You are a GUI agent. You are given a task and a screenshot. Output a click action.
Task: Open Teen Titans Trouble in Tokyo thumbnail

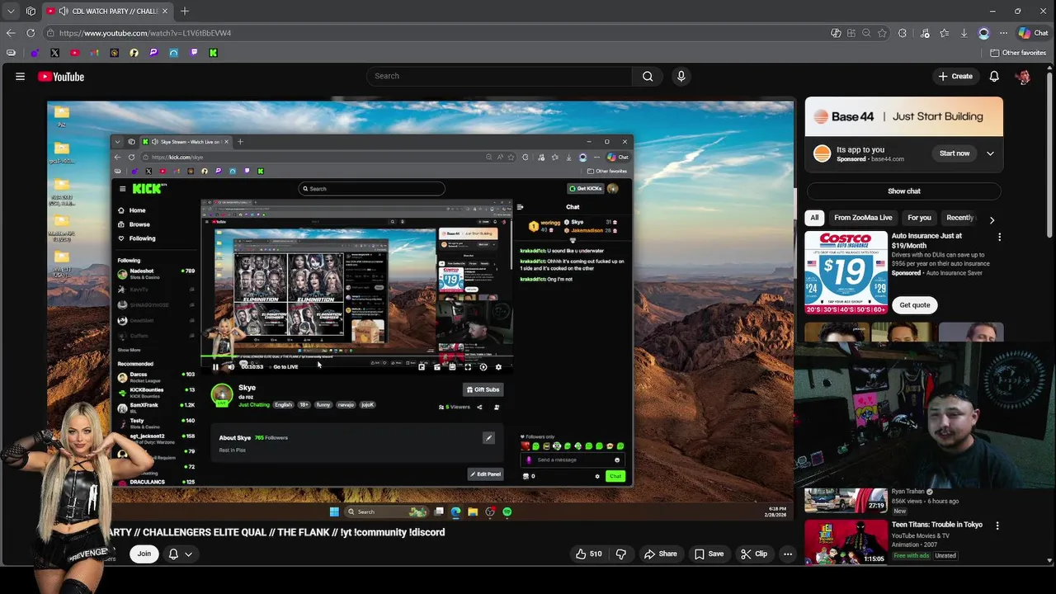[846, 541]
